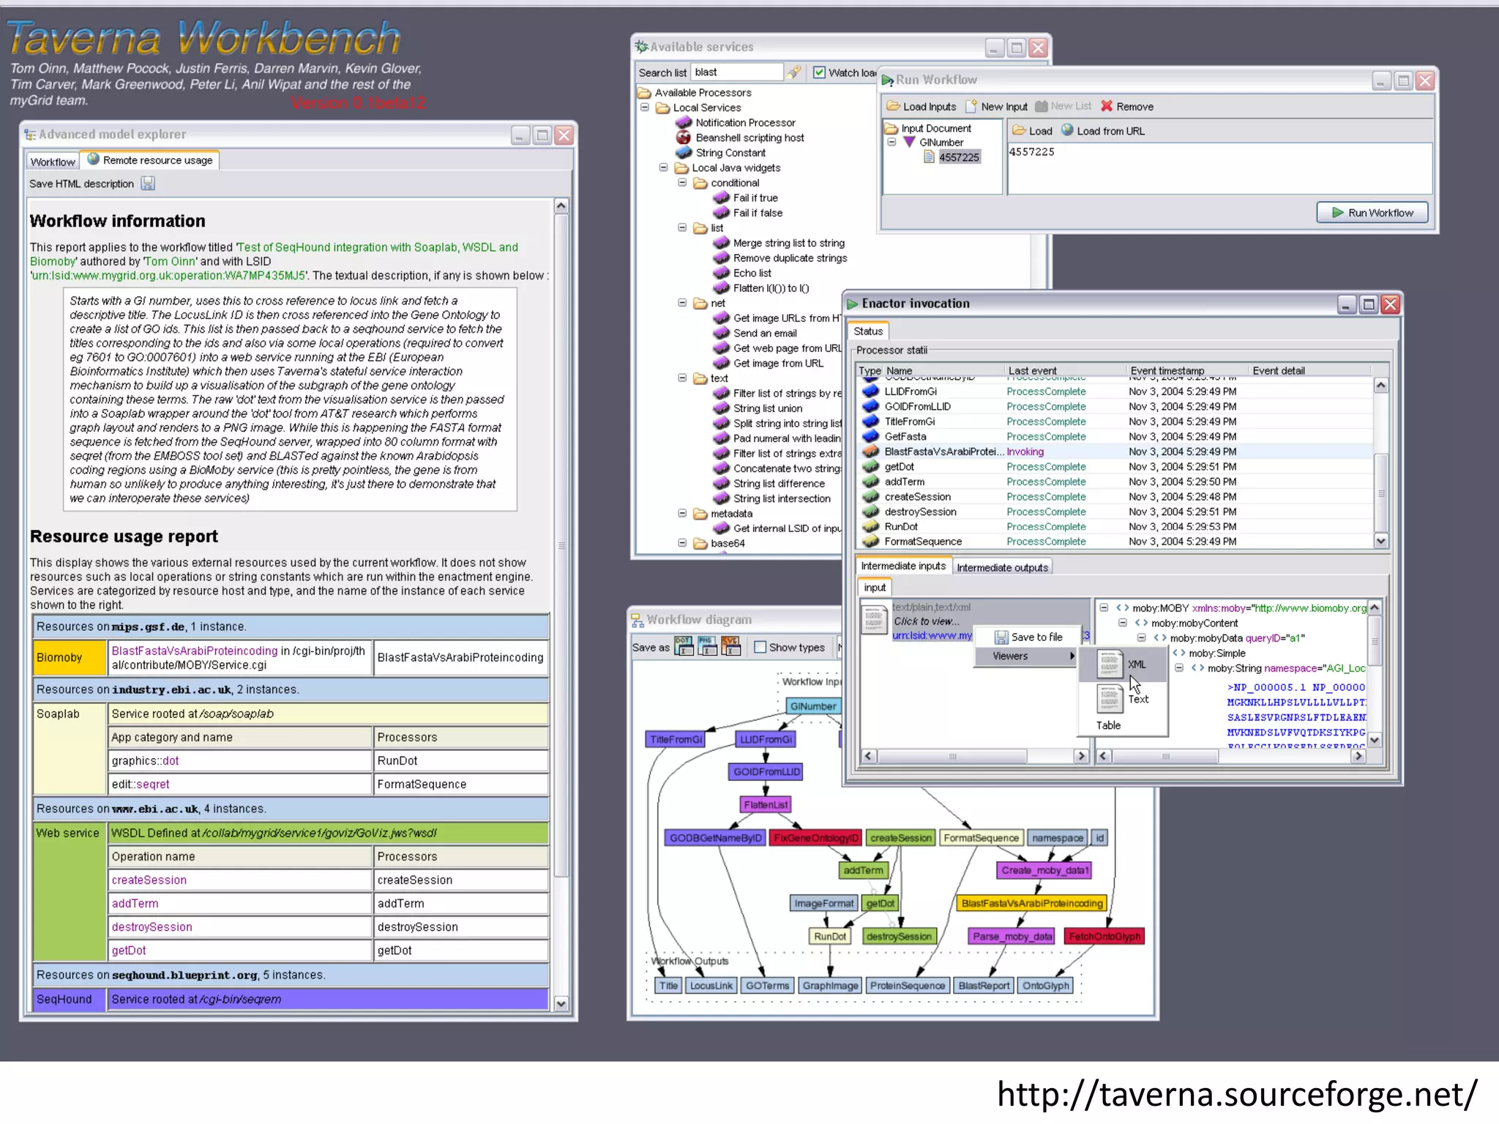Click the New Input document icon
1499x1124 pixels.
tap(971, 106)
